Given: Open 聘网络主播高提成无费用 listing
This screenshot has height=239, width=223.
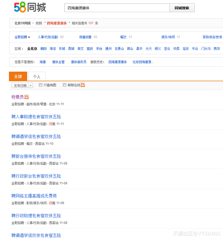Looking at the screenshot, I should point(34,196).
